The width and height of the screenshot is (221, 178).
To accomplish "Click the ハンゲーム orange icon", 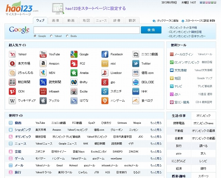I will click(x=105, y=101).
